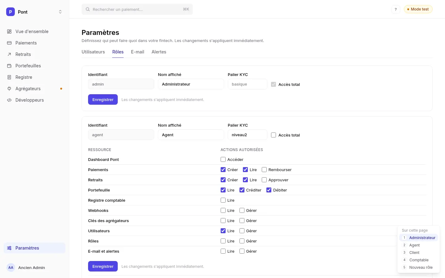445x278 pixels.
Task: Open Vue d'ensemble dashboard icon
Action: (9, 32)
